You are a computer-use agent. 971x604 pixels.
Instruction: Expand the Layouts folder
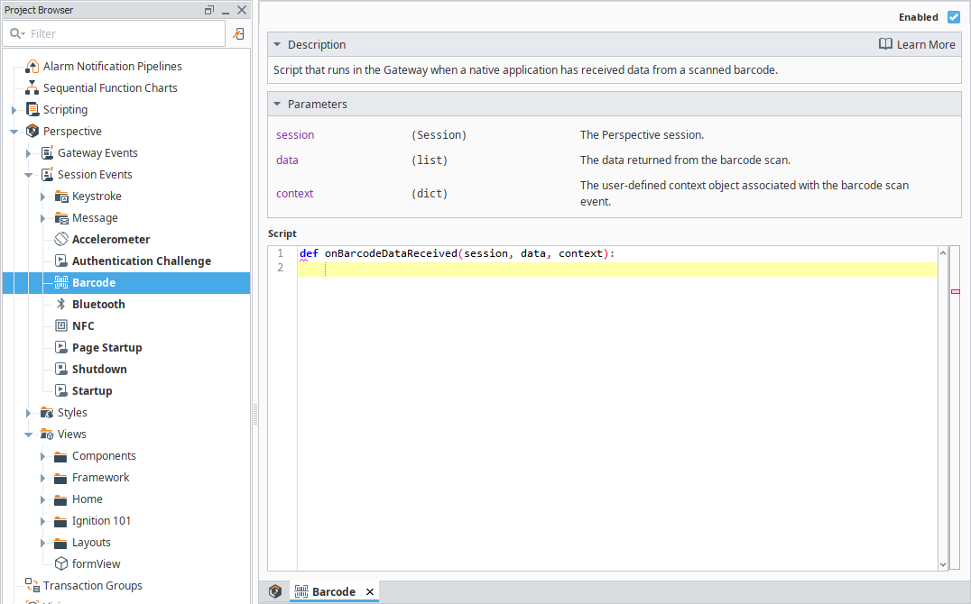click(42, 543)
